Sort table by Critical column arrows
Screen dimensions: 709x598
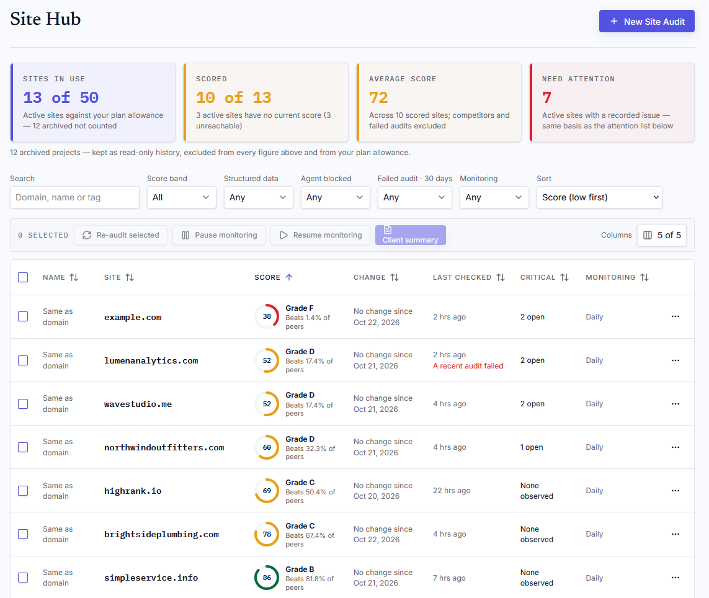[x=564, y=277]
